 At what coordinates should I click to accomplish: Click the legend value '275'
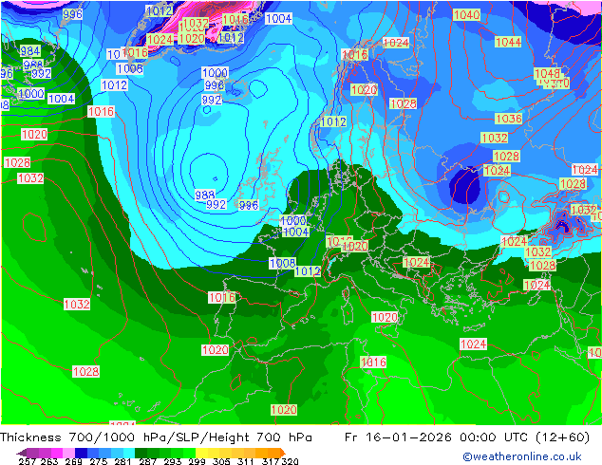point(99,461)
